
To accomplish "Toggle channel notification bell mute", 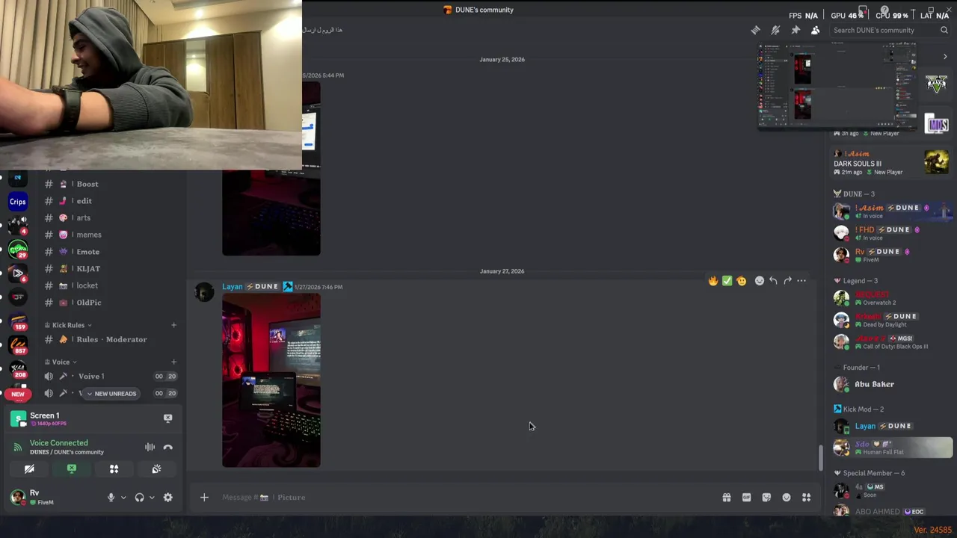I will [x=775, y=30].
